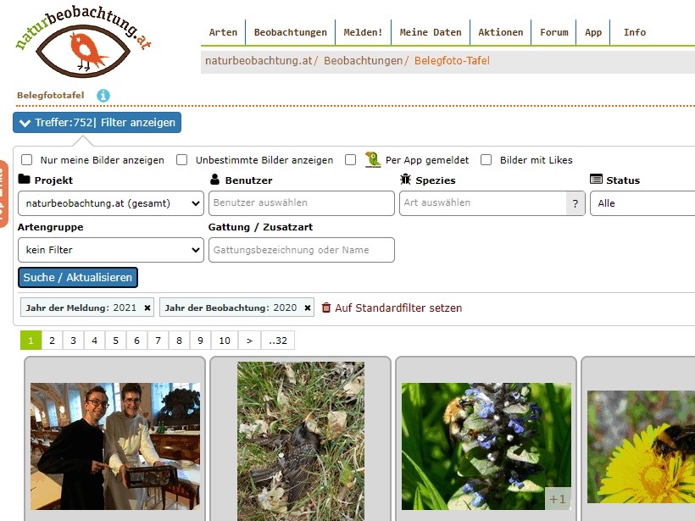Open the Artengruppe kein Filter dropdown
Image resolution: width=695 pixels, height=521 pixels.
pyautogui.click(x=111, y=250)
